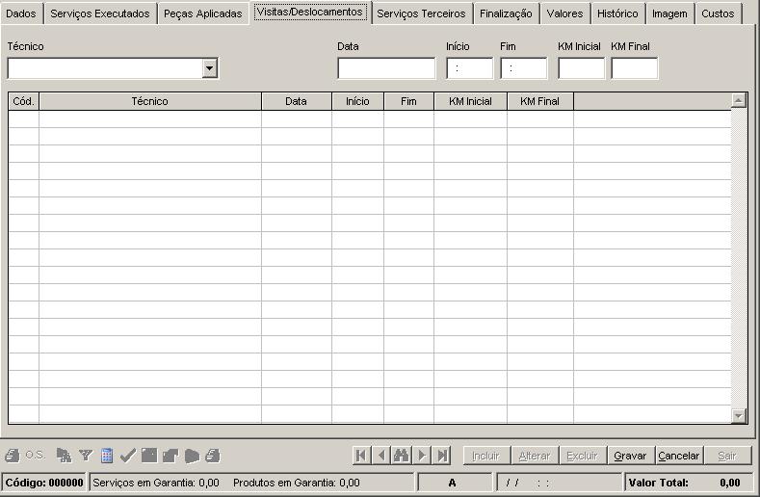This screenshot has width=760, height=497.
Task: Open the Serviços Executados tab
Action: click(x=100, y=13)
